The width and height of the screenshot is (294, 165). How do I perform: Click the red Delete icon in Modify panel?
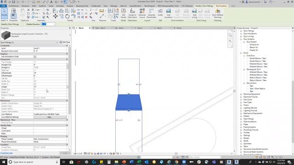(86, 17)
